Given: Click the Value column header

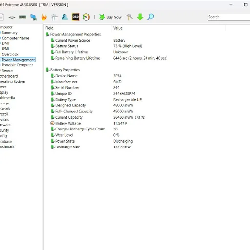Looking at the screenshot, I should pos(118,28).
